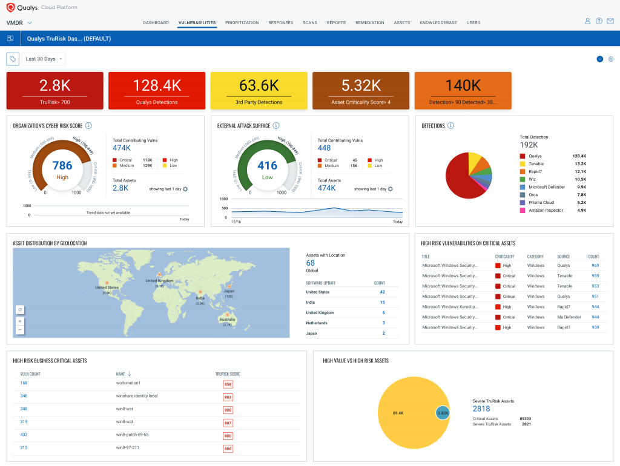Click count 969 in high risk vulnerabilities

point(595,266)
